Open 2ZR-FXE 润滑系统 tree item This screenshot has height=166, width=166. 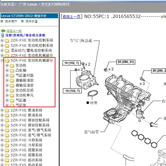26,150
